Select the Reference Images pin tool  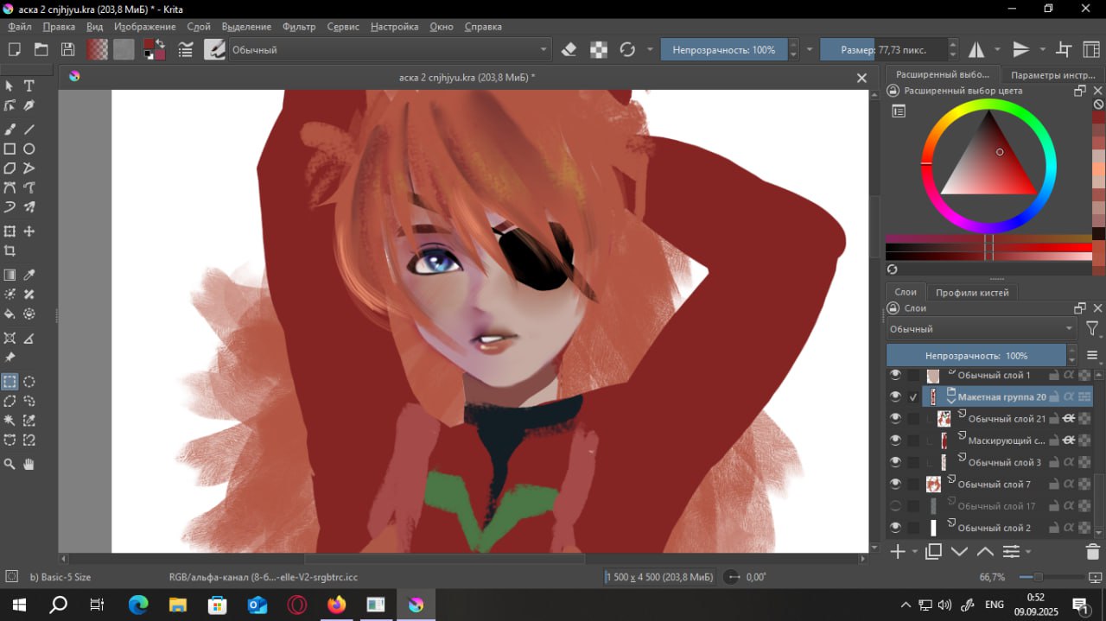tap(10, 358)
